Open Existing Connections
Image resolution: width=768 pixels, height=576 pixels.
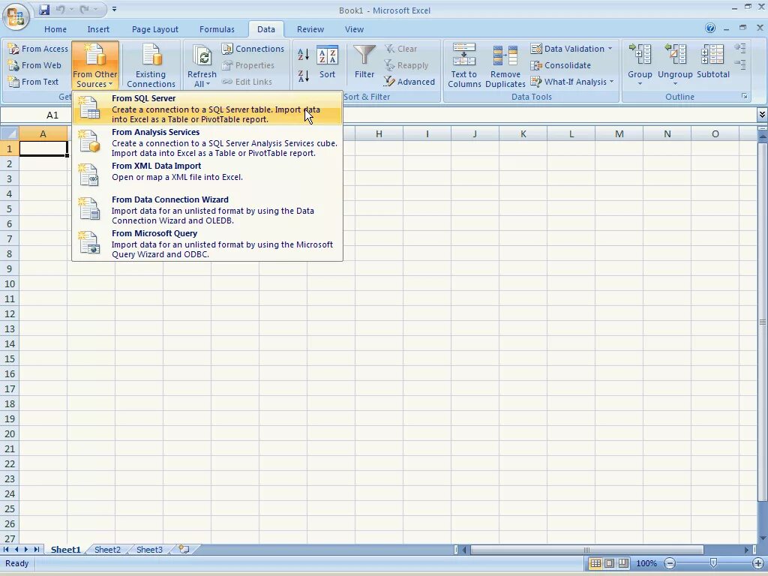[151, 66]
